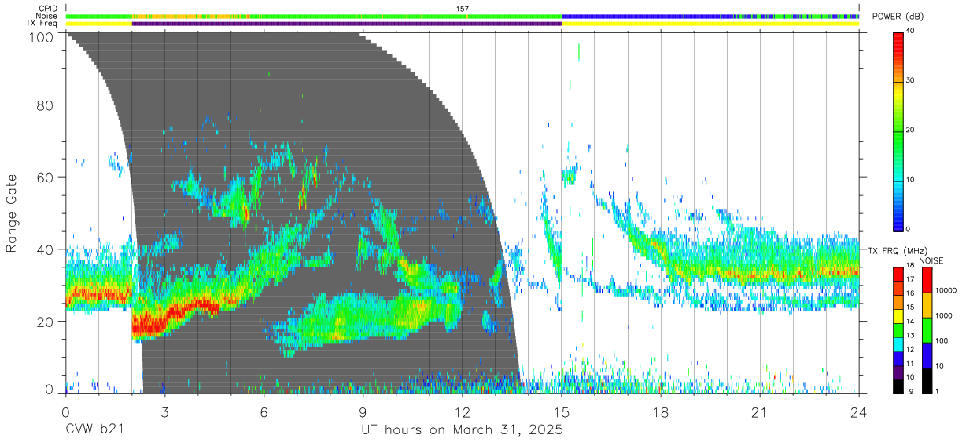Click the yellow 14-15 MHz swatch in TX FRQ

point(898,315)
